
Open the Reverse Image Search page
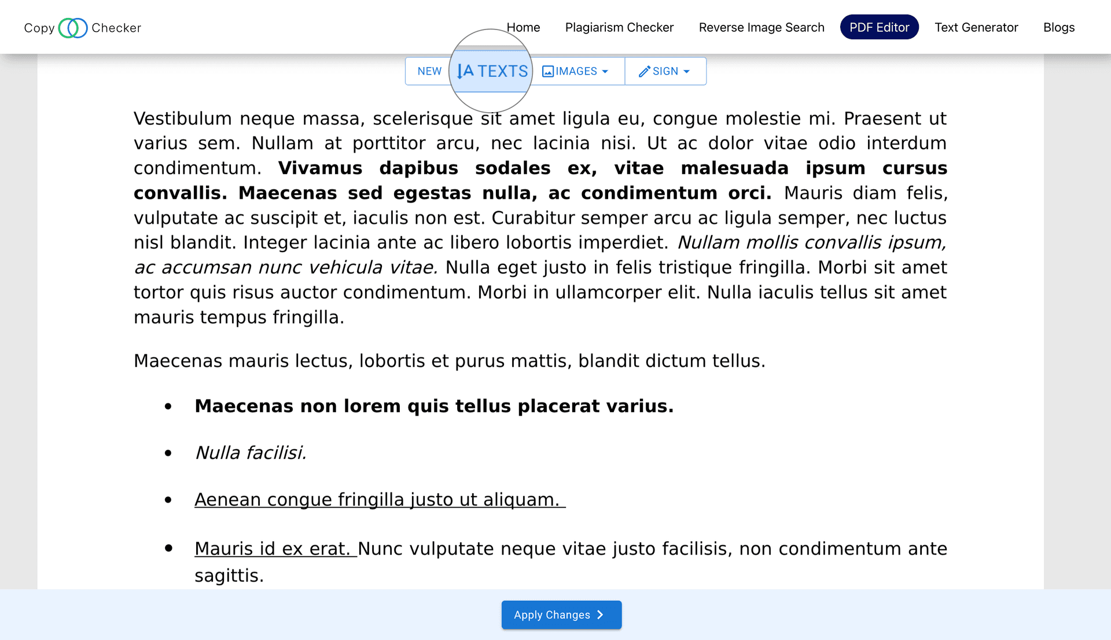pos(761,27)
